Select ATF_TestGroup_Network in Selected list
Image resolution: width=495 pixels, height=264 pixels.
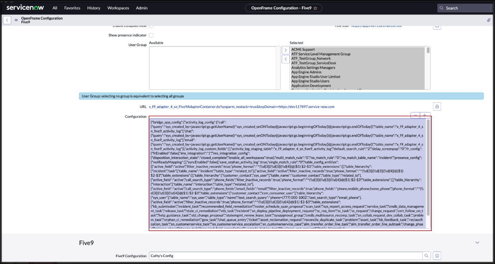tap(311, 59)
